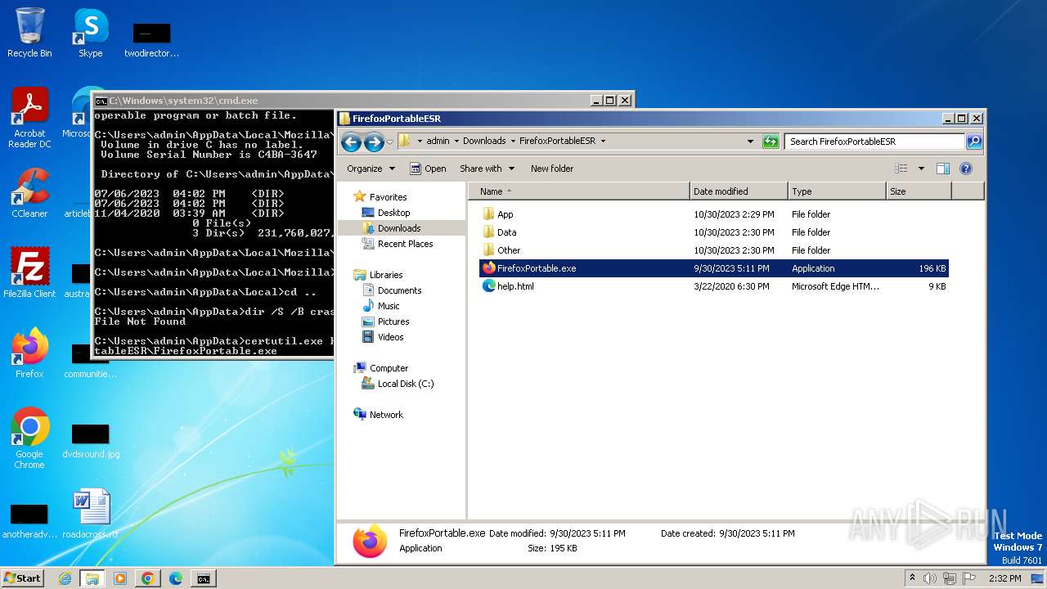Open Explorer Help

pos(965,169)
